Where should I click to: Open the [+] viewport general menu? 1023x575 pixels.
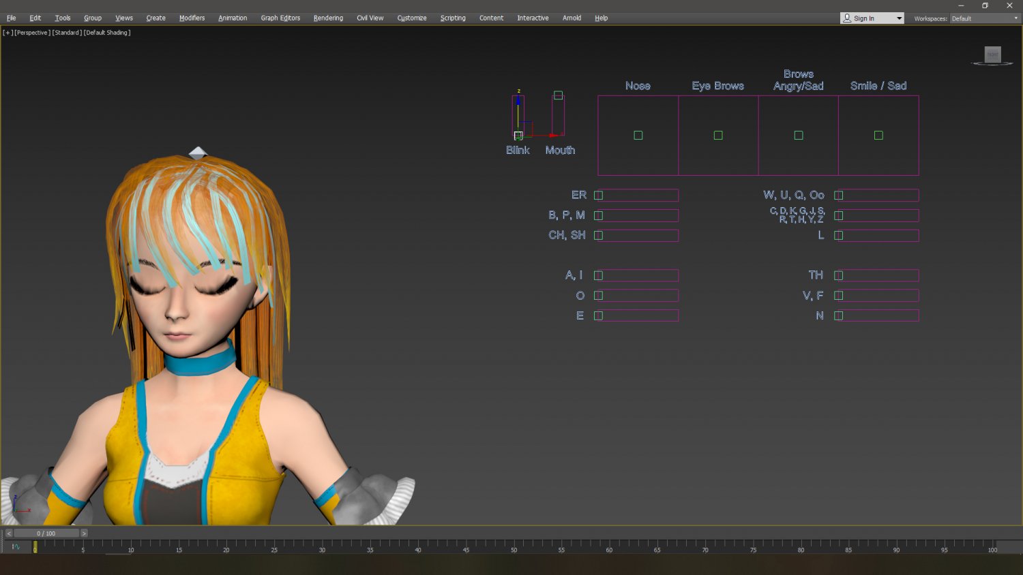coord(8,33)
